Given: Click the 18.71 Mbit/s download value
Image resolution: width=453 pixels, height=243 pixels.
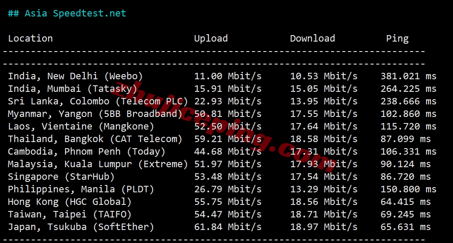Looking at the screenshot, I should [x=324, y=214].
